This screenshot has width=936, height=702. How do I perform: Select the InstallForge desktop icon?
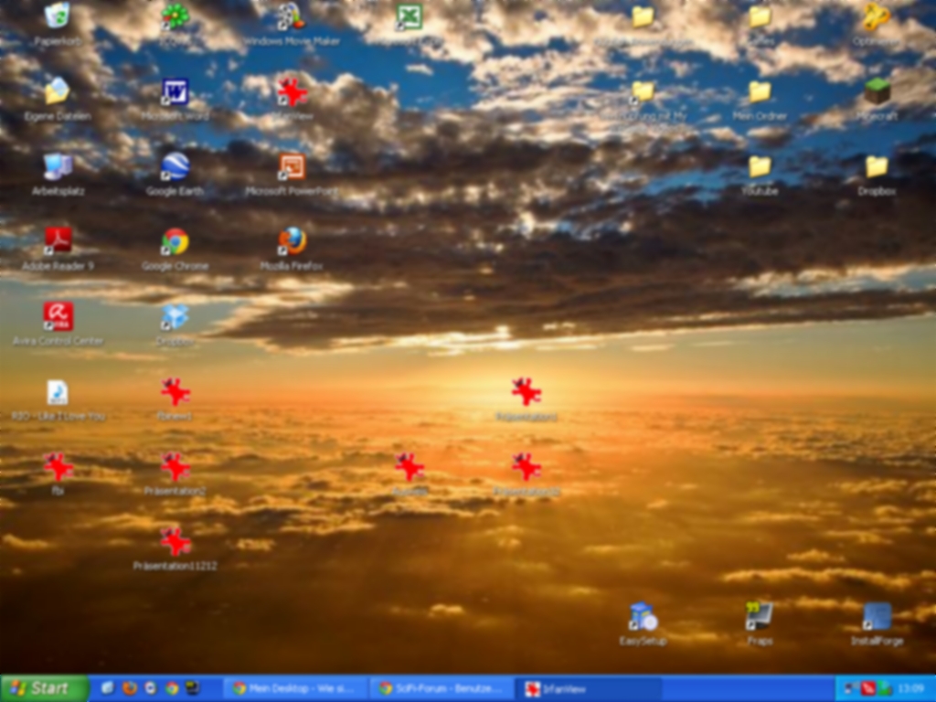[x=877, y=617]
